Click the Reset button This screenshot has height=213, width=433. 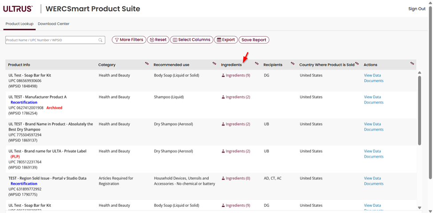point(158,40)
